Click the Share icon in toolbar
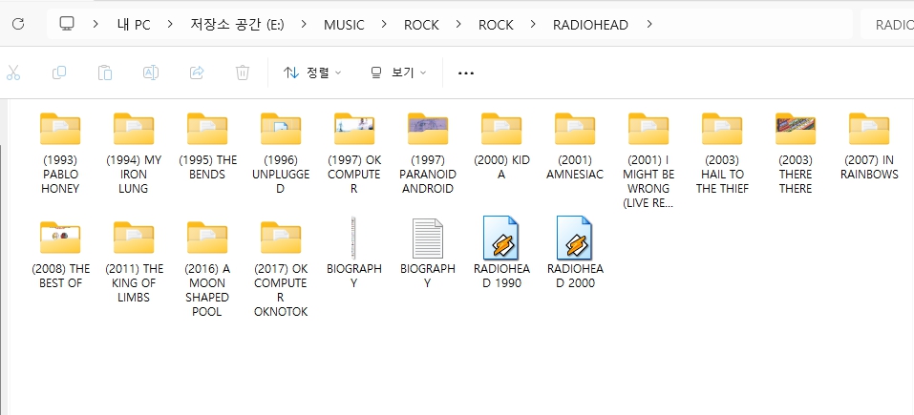 click(197, 73)
